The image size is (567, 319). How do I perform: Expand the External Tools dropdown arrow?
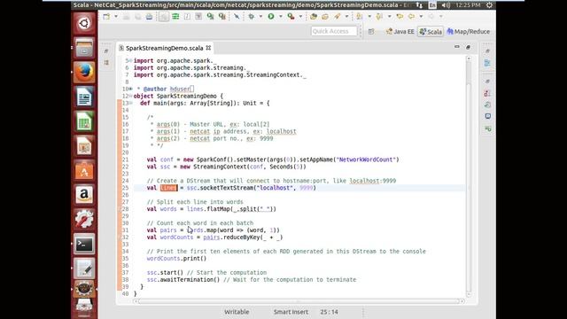pyautogui.click(x=300, y=16)
